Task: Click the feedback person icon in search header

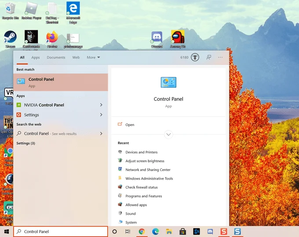Action: [209, 57]
